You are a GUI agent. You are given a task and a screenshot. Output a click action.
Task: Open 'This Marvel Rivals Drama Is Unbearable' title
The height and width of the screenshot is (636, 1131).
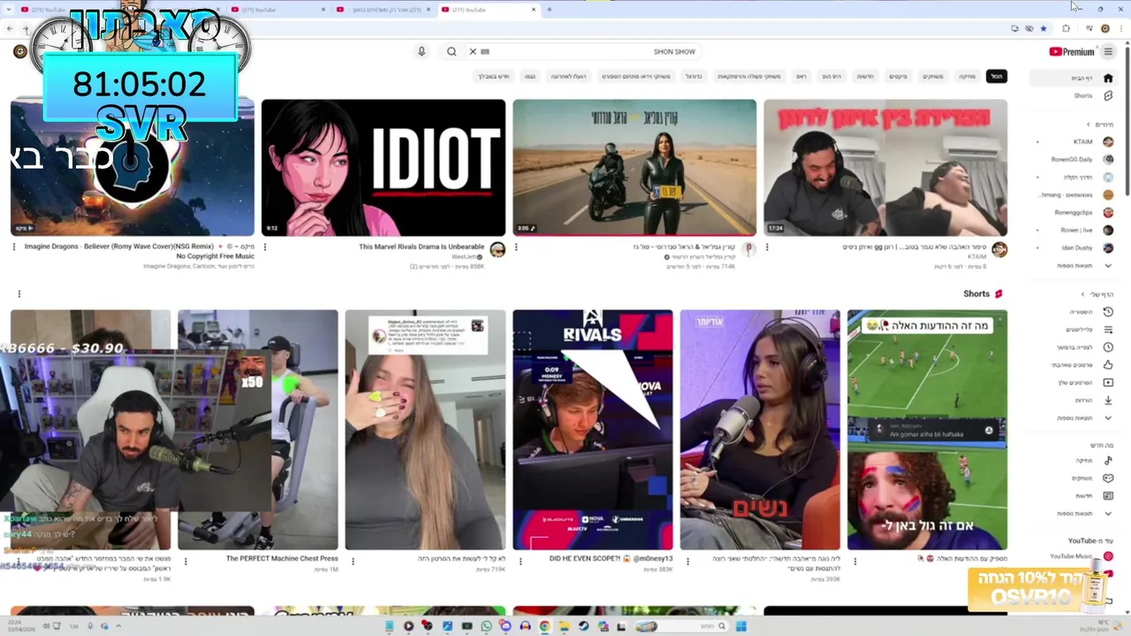coord(421,246)
